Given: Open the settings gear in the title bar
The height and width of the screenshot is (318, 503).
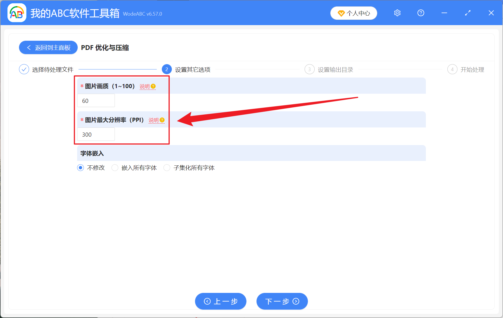Looking at the screenshot, I should pyautogui.click(x=397, y=13).
